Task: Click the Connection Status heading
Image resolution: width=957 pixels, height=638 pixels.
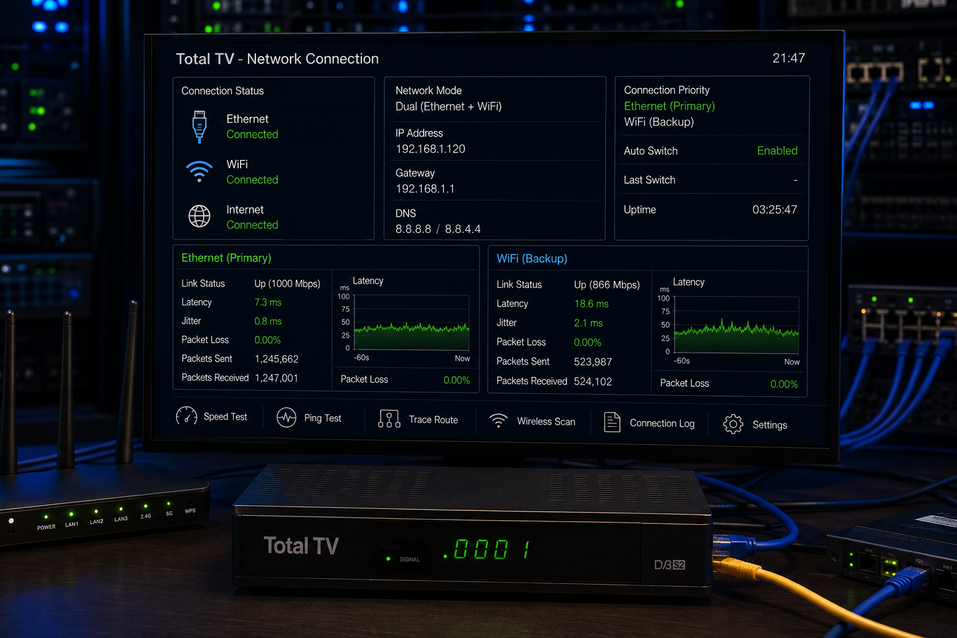Action: (222, 91)
